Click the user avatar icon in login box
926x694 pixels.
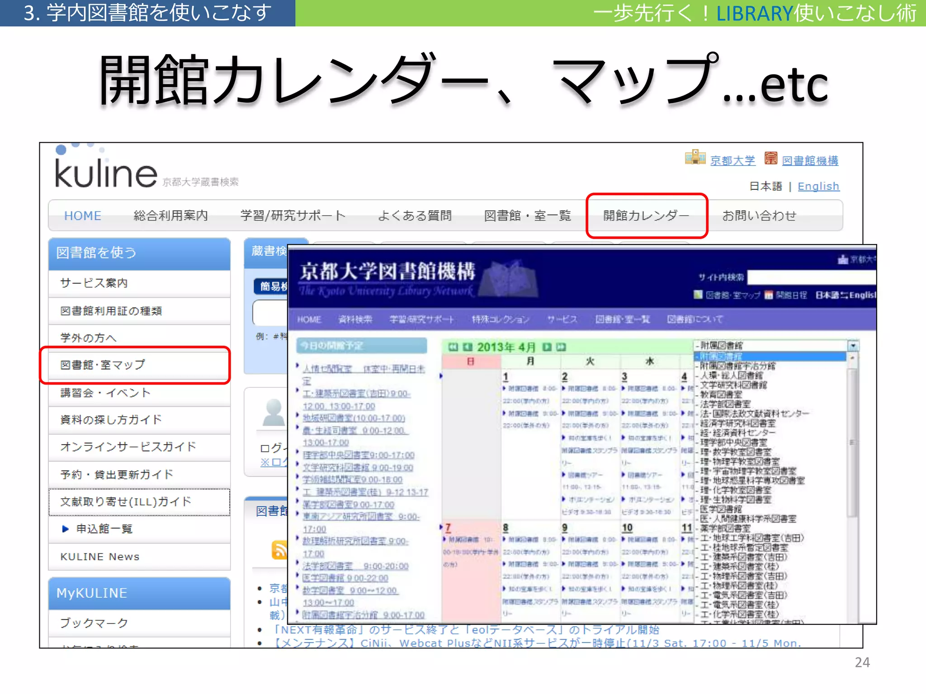(x=274, y=413)
